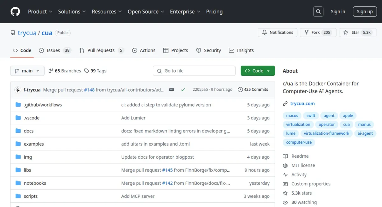Click the star icon beside 5.3k stars

click(x=285, y=193)
